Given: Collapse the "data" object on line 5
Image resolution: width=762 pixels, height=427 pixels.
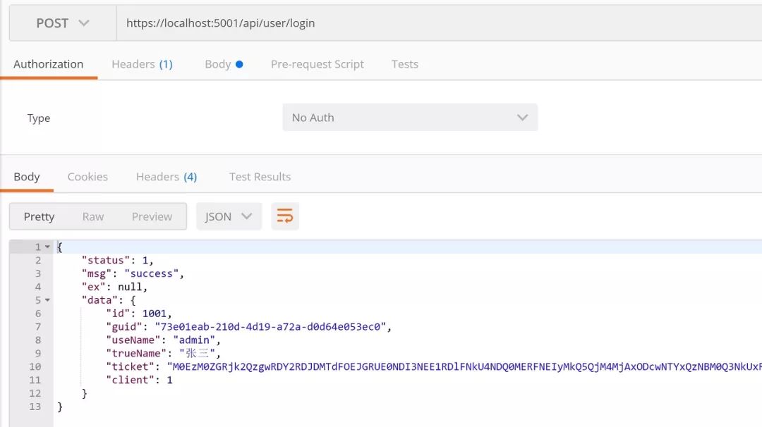Looking at the screenshot, I should tap(47, 300).
